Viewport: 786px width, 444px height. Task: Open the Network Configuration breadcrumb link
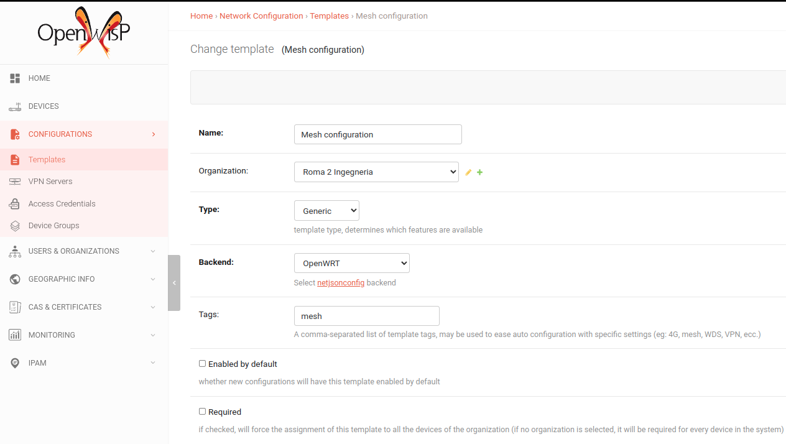click(261, 16)
